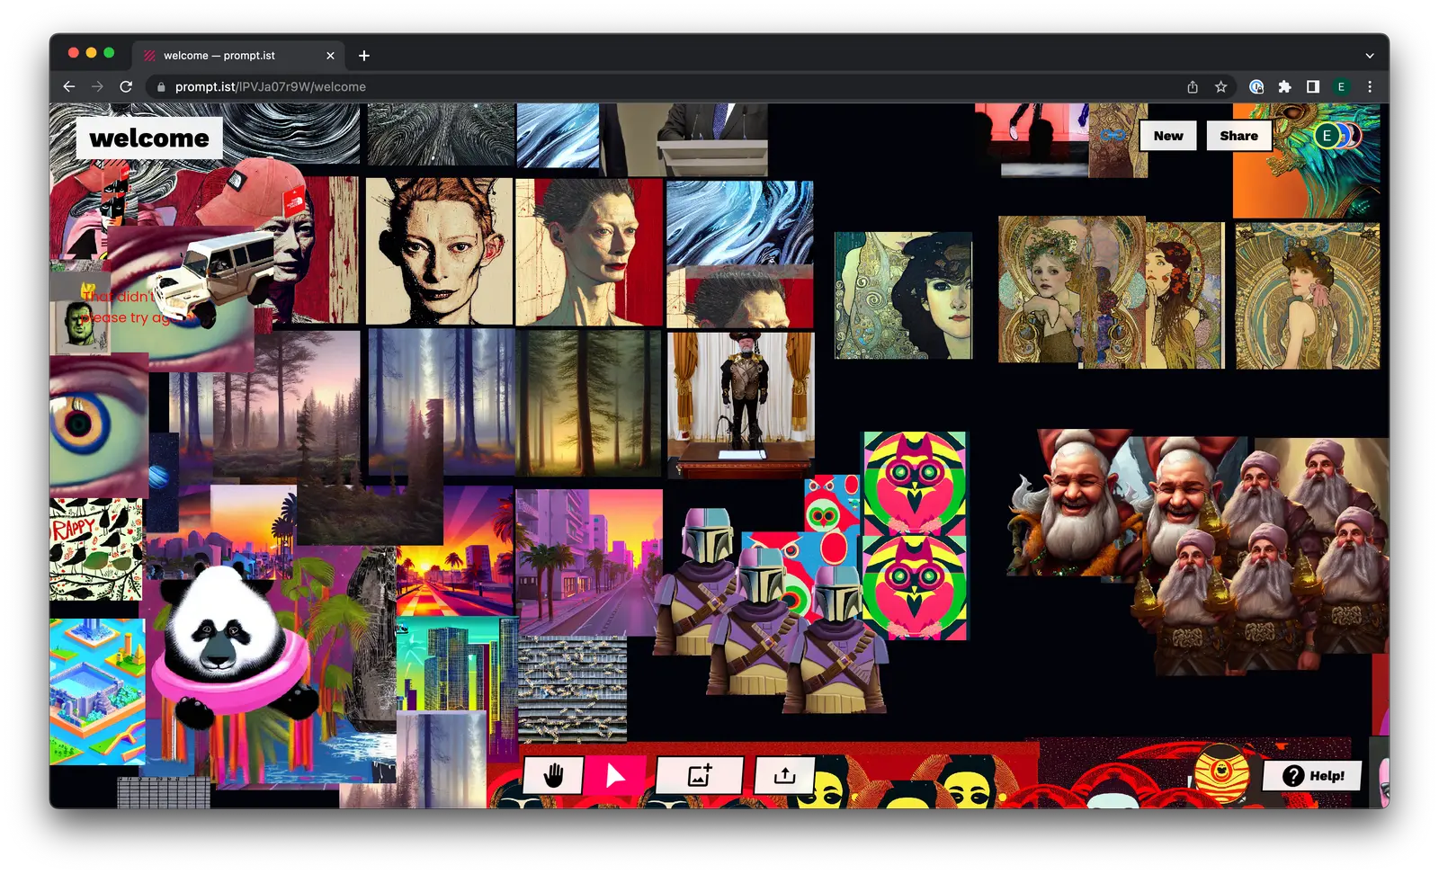The height and width of the screenshot is (874, 1439).
Task: Click the upload export tool
Action: (784, 775)
